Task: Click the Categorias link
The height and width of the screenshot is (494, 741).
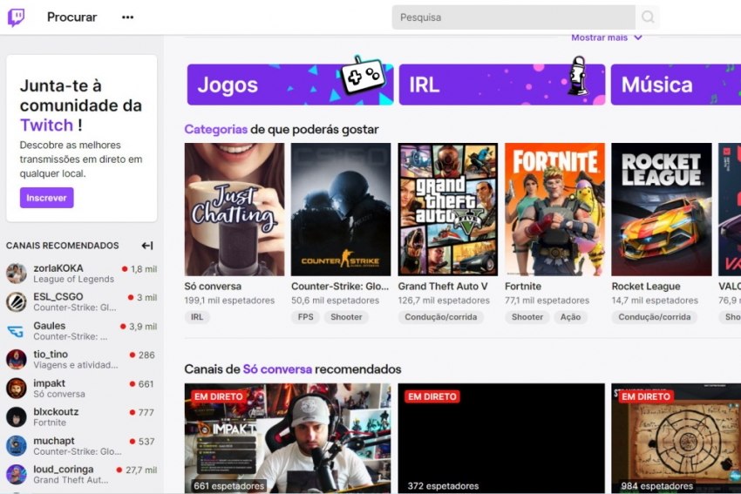Action: pyautogui.click(x=215, y=130)
